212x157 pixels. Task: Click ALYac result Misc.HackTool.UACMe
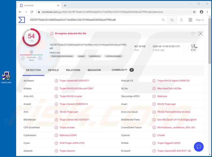pyautogui.click(x=169, y=89)
